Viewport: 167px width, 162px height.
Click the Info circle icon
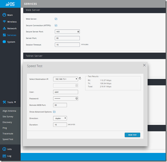[x=4, y=149]
